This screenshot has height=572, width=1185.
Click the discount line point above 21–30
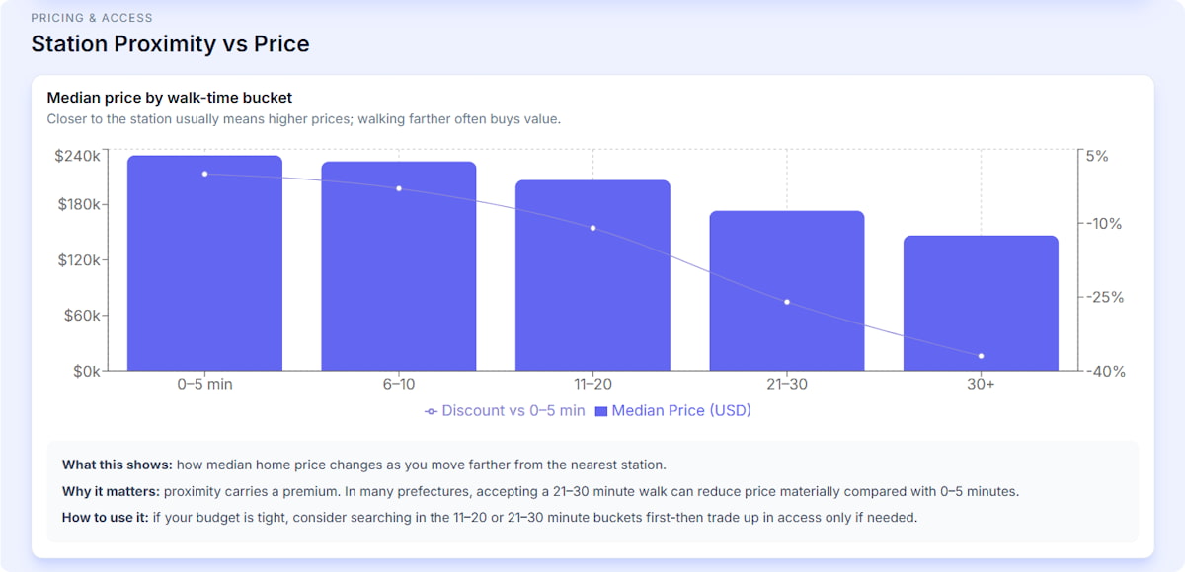787,302
